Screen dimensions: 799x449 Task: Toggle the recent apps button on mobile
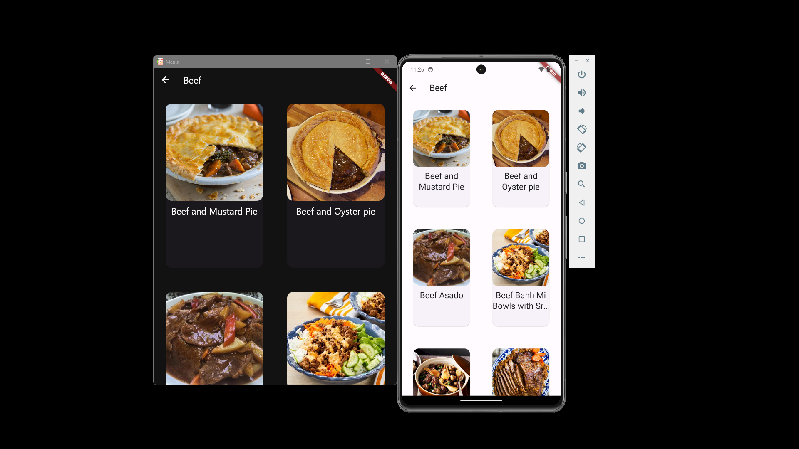click(582, 239)
